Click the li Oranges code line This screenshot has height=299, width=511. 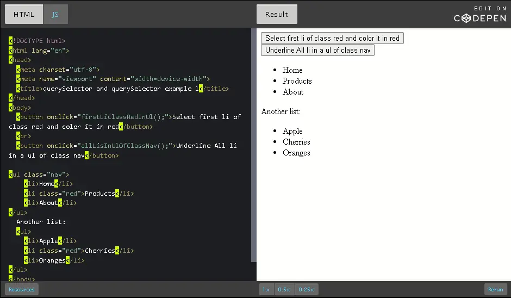point(54,260)
